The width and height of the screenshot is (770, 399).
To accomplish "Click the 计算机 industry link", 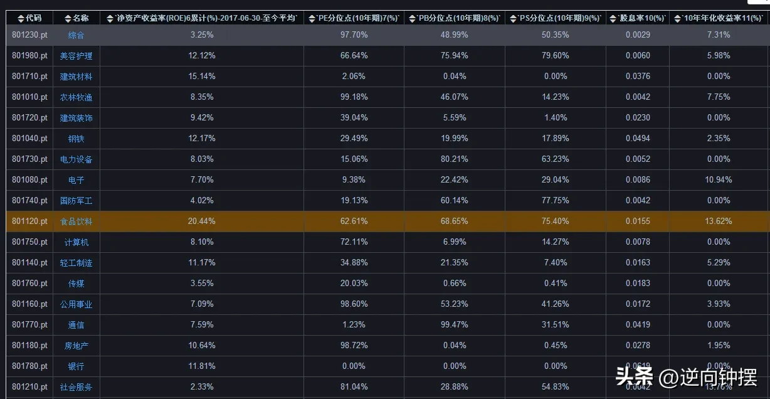I will pyautogui.click(x=76, y=242).
